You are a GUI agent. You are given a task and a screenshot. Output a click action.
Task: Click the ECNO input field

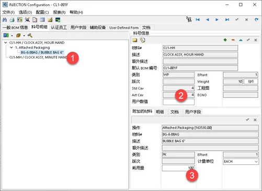(241, 95)
